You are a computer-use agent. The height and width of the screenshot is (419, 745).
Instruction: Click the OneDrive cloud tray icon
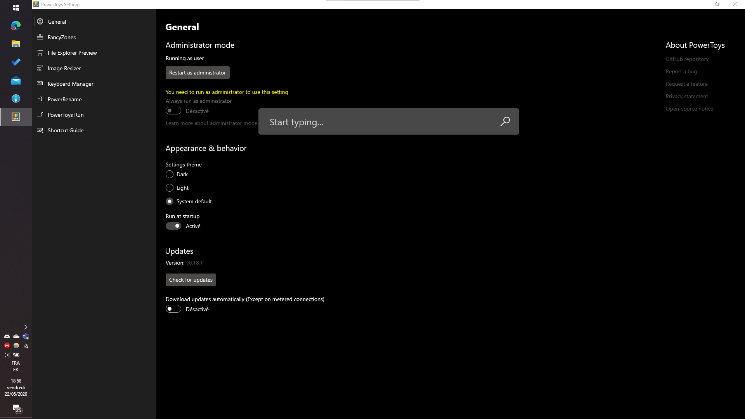16,336
